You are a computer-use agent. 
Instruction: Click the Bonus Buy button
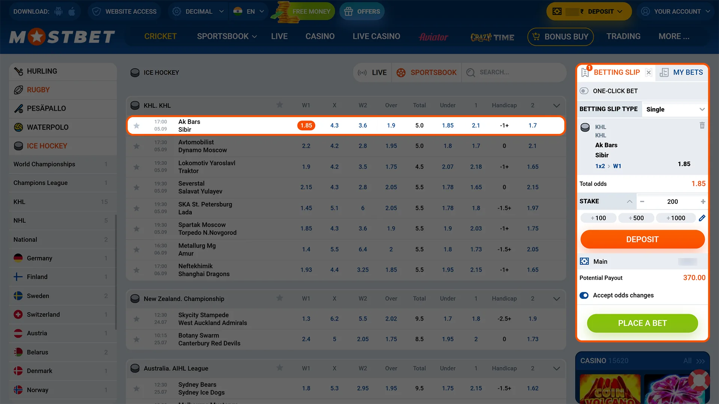(x=560, y=37)
